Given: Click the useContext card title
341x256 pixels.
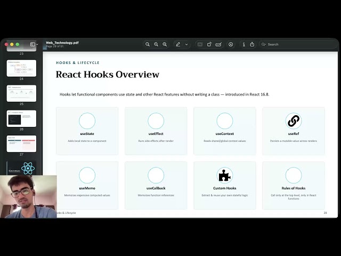Looking at the screenshot, I should pos(225,134).
